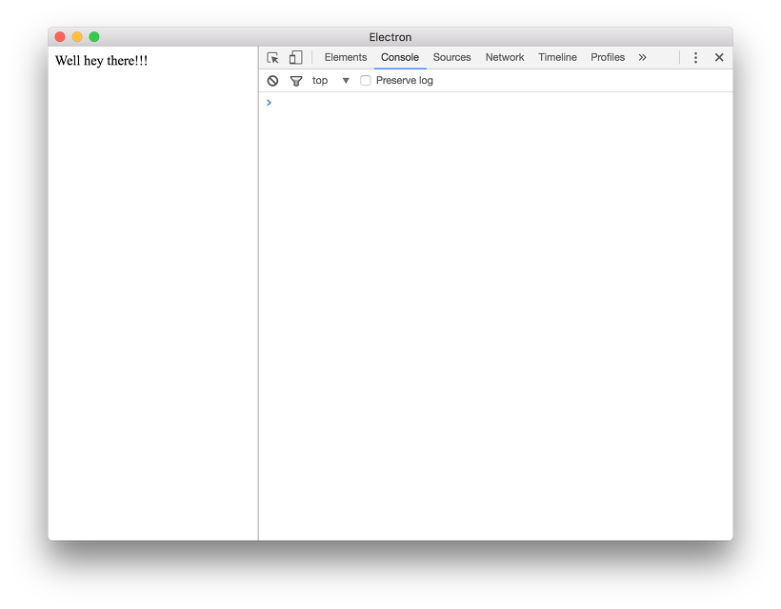Open the Profiles tab
Viewport: 781px width, 609px height.
608,58
